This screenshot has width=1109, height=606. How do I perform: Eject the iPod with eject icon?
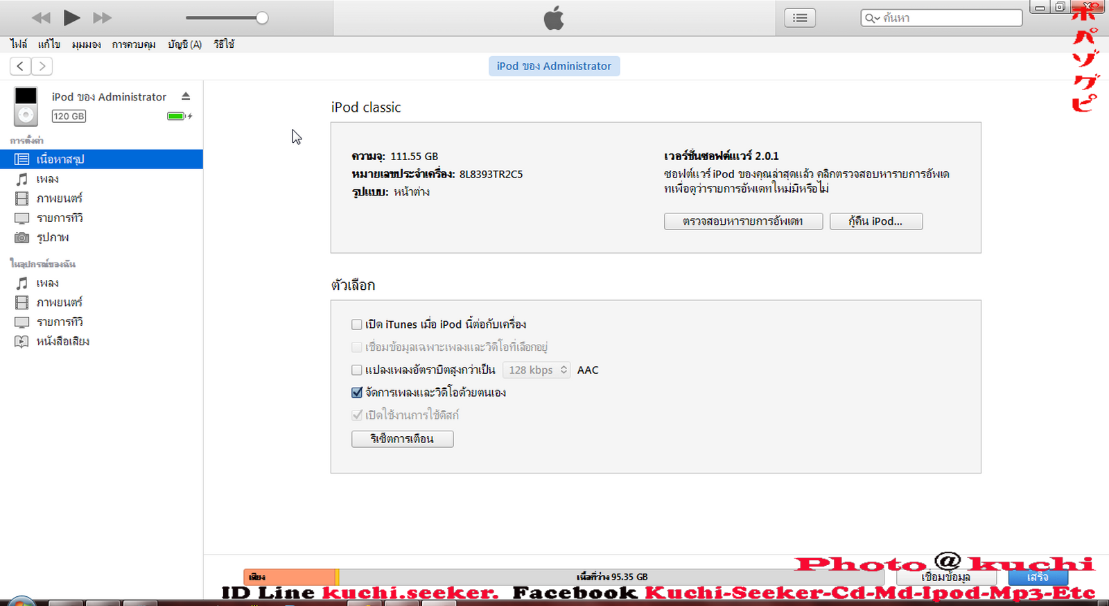(186, 96)
